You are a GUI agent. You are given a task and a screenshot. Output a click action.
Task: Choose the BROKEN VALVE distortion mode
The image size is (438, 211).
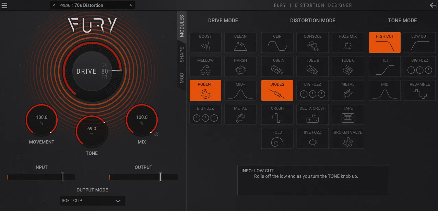click(x=347, y=138)
